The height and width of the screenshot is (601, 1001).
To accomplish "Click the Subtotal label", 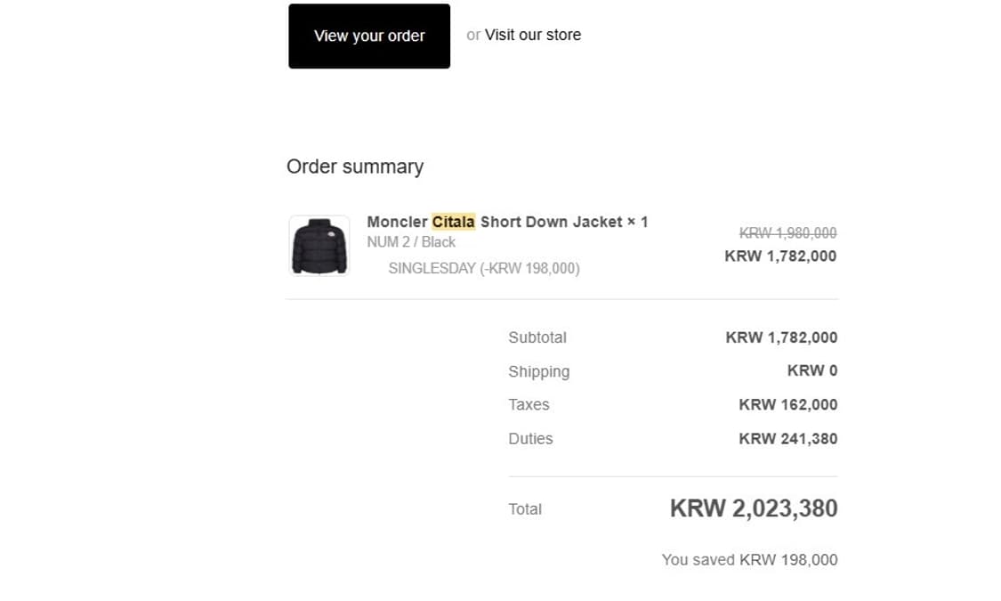I will pos(537,337).
